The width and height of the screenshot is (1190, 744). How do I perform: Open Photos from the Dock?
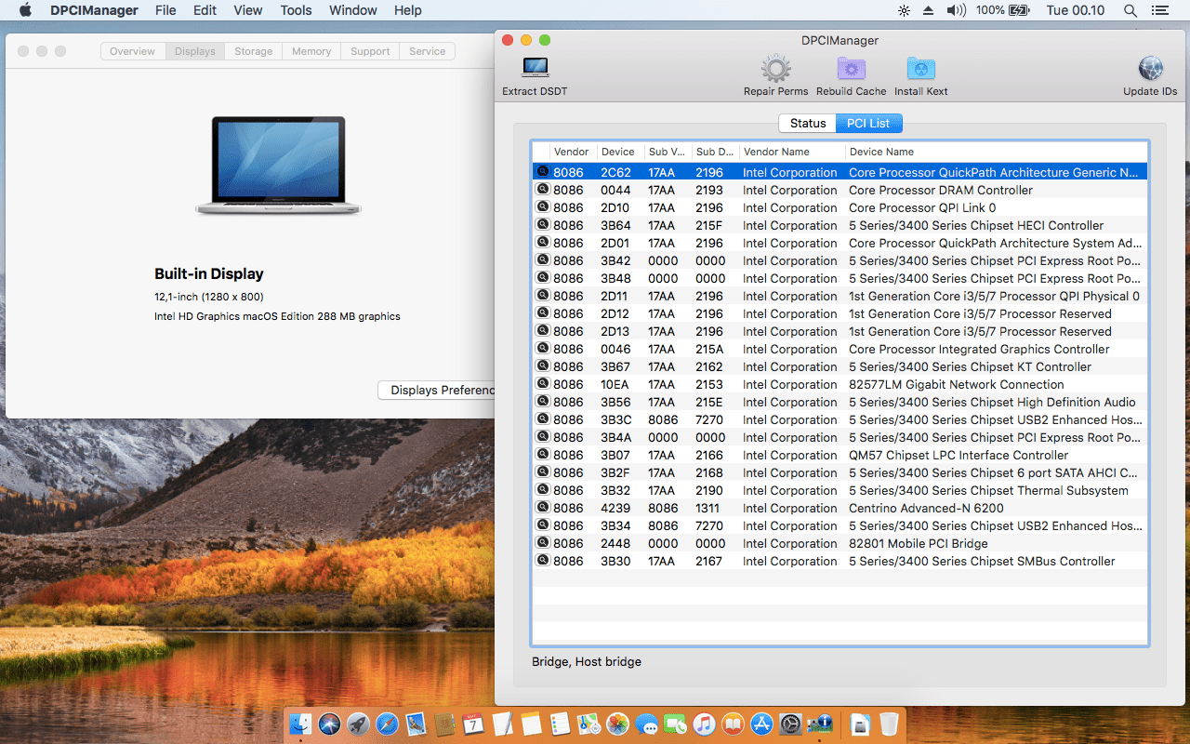(x=617, y=724)
